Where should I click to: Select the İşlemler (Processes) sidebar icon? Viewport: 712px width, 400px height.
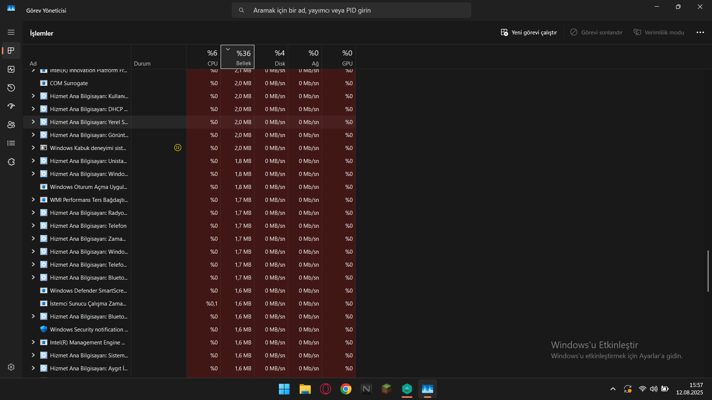(11, 50)
